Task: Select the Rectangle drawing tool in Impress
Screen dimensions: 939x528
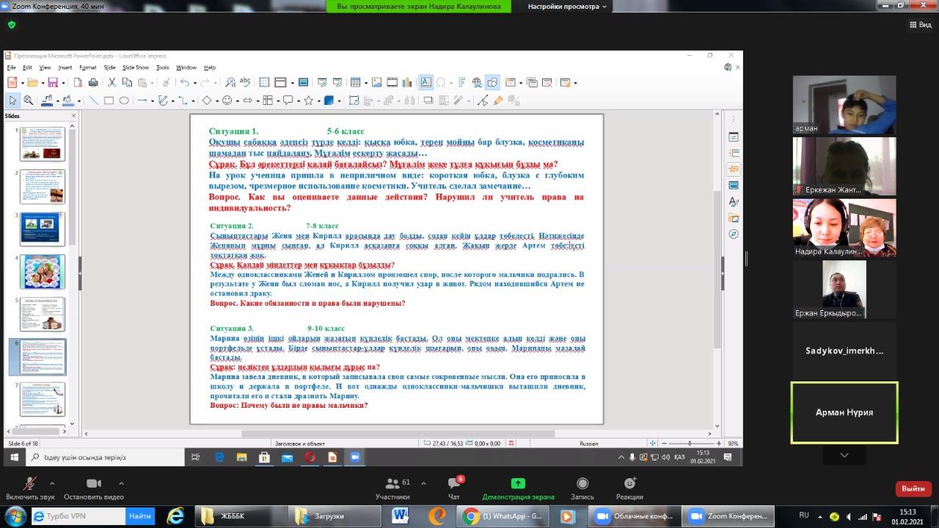Action: click(x=109, y=100)
